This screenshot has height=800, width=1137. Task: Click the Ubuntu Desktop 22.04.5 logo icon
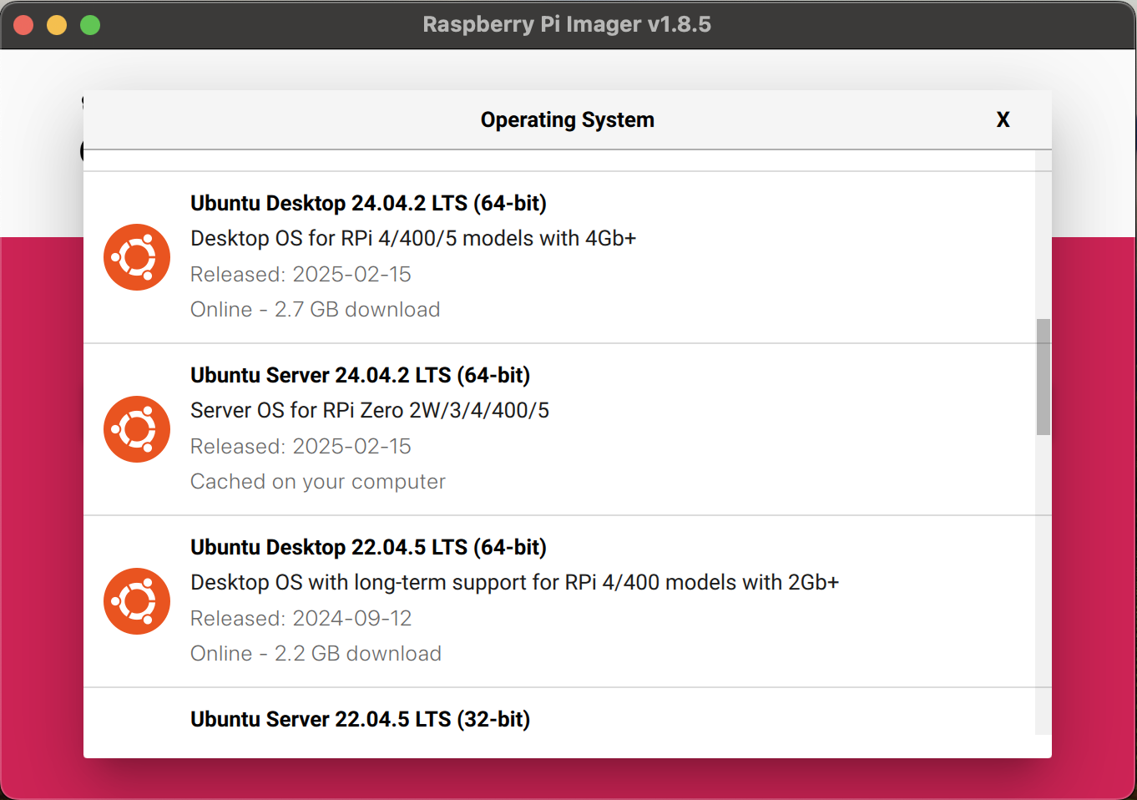tap(137, 601)
